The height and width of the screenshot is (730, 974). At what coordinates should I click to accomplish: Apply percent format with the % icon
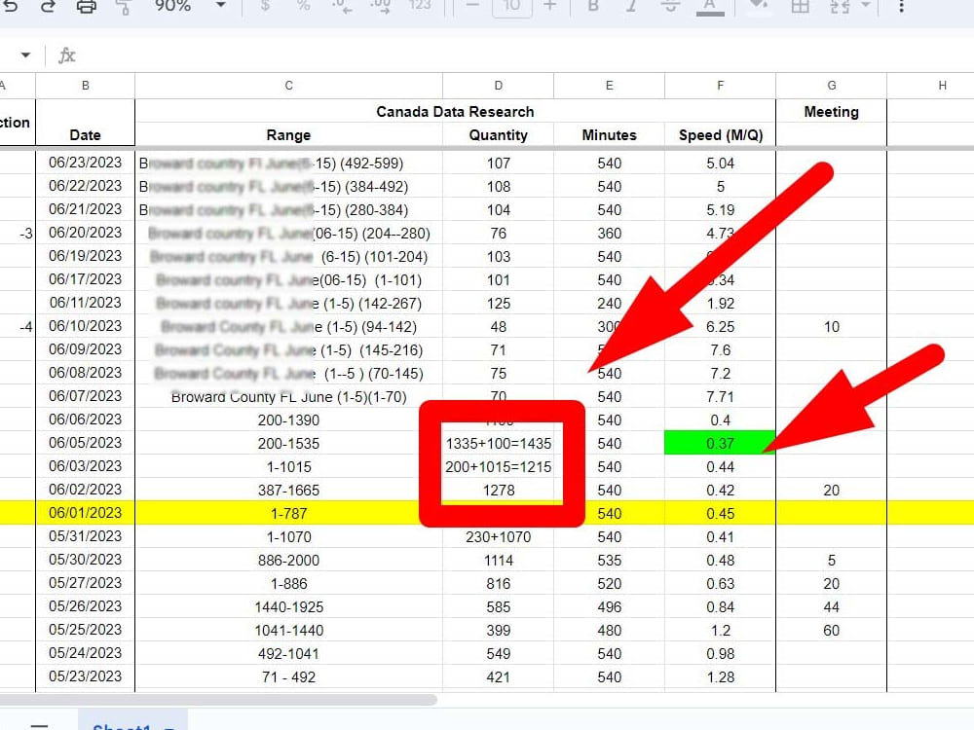coord(303,6)
